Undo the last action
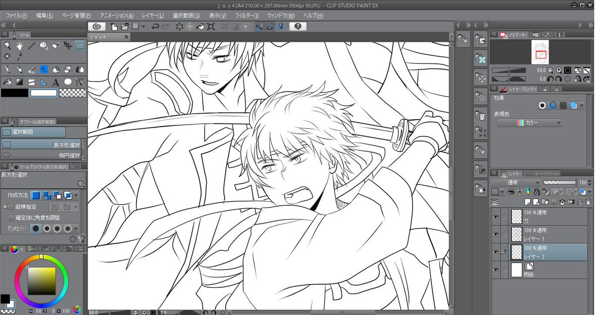The image size is (595, 315). [155, 26]
